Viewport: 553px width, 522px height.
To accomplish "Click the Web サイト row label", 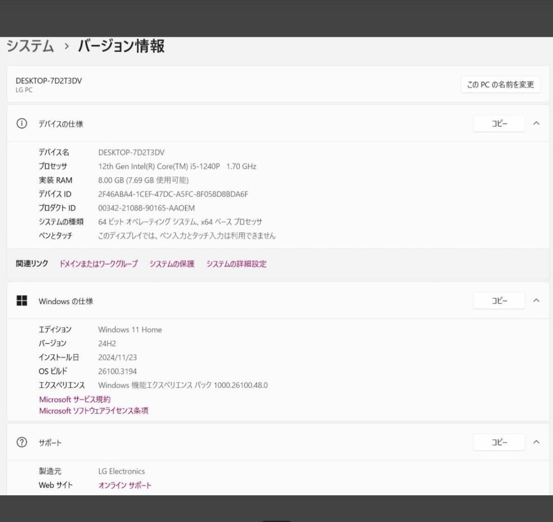I will point(56,485).
